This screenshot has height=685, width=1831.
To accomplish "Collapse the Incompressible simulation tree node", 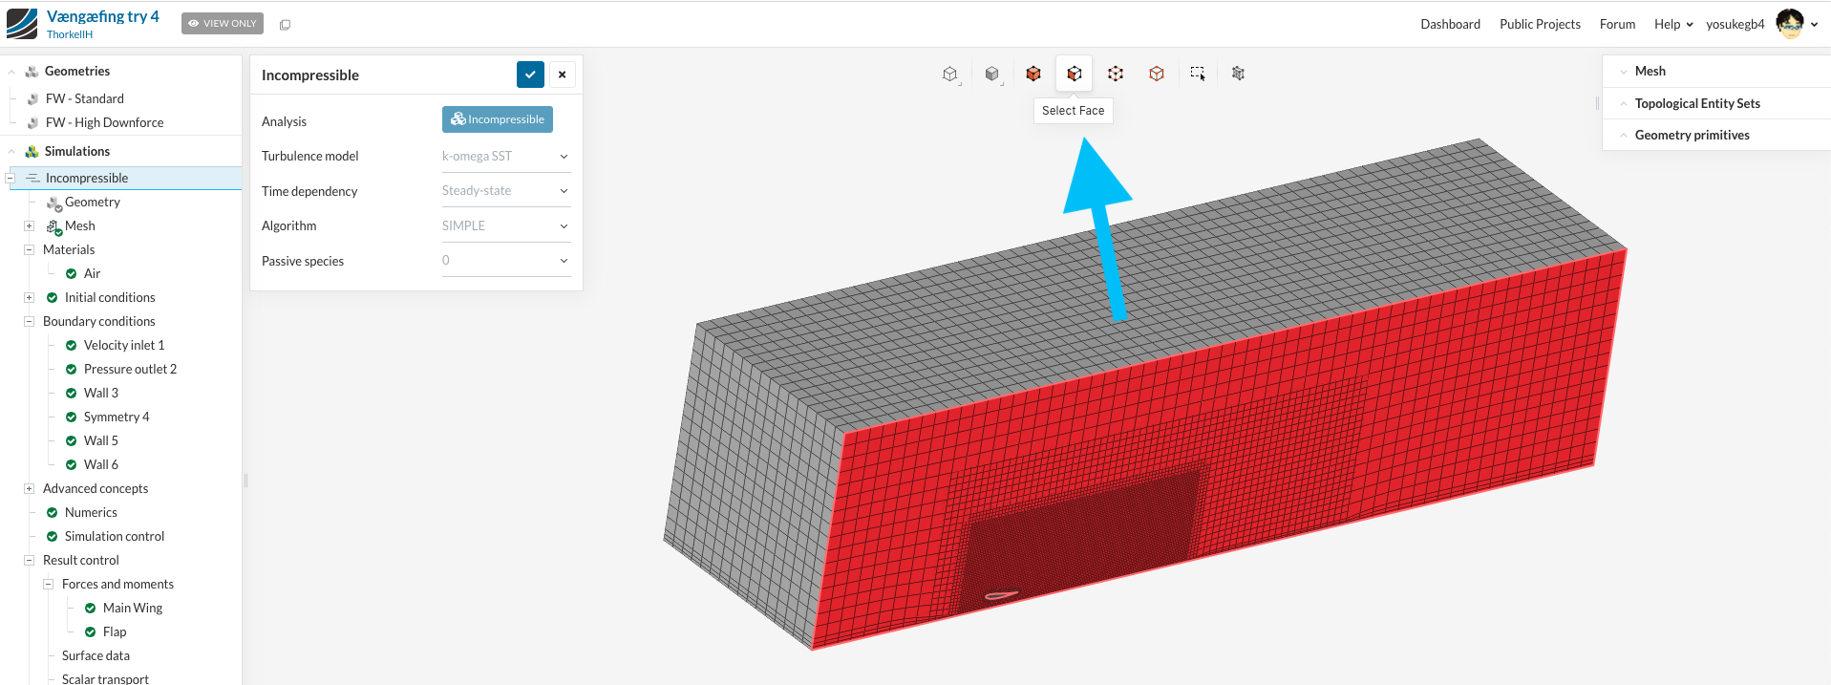I will [x=11, y=179].
